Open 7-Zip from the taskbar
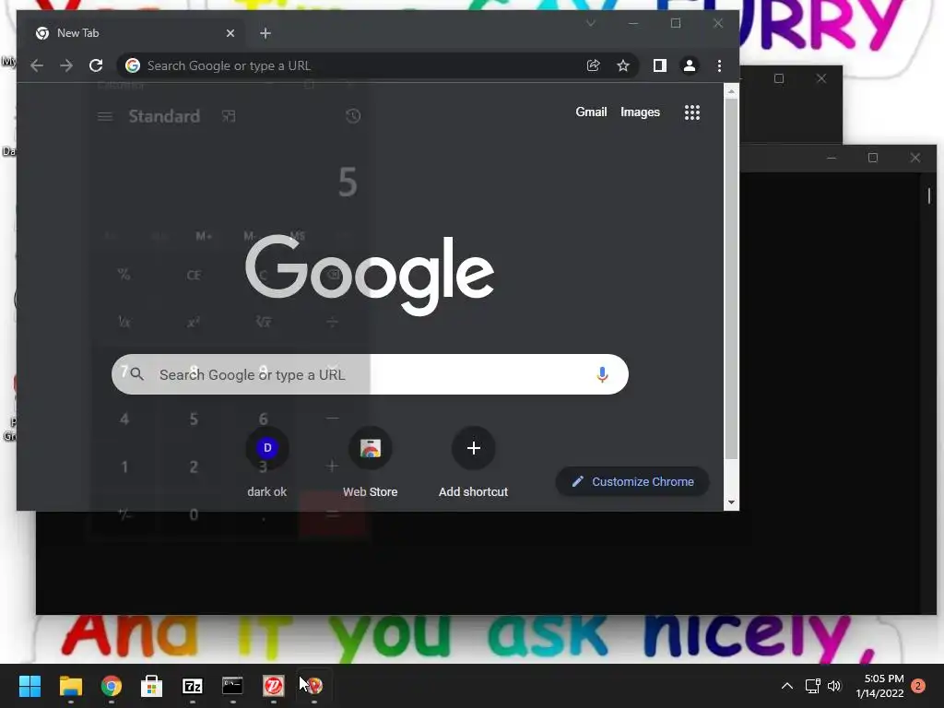This screenshot has width=944, height=708. coord(193,686)
